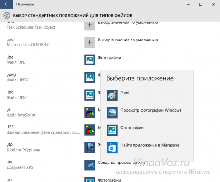
Task: Choose 'Найти приложение в Магазине' option
Action: pos(150,145)
